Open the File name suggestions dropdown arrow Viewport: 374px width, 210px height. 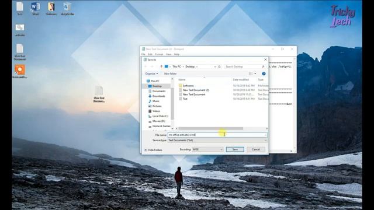[265, 135]
